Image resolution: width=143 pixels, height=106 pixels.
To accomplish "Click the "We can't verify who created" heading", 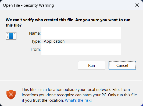I will coord(68,23).
